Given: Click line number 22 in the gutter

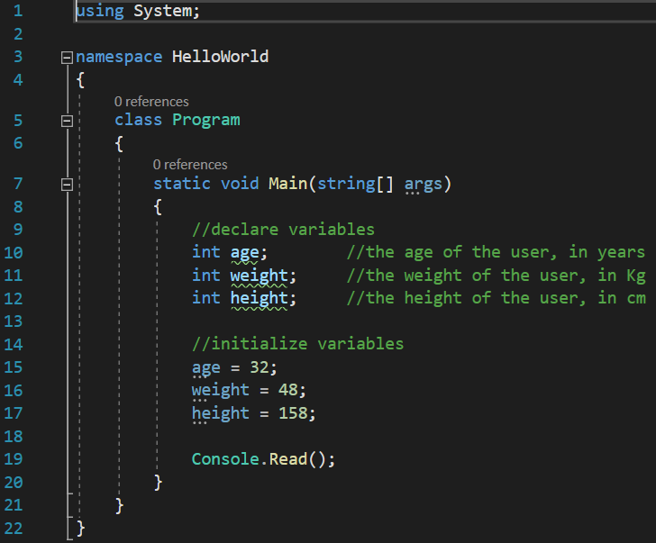Looking at the screenshot, I should pos(14,529).
